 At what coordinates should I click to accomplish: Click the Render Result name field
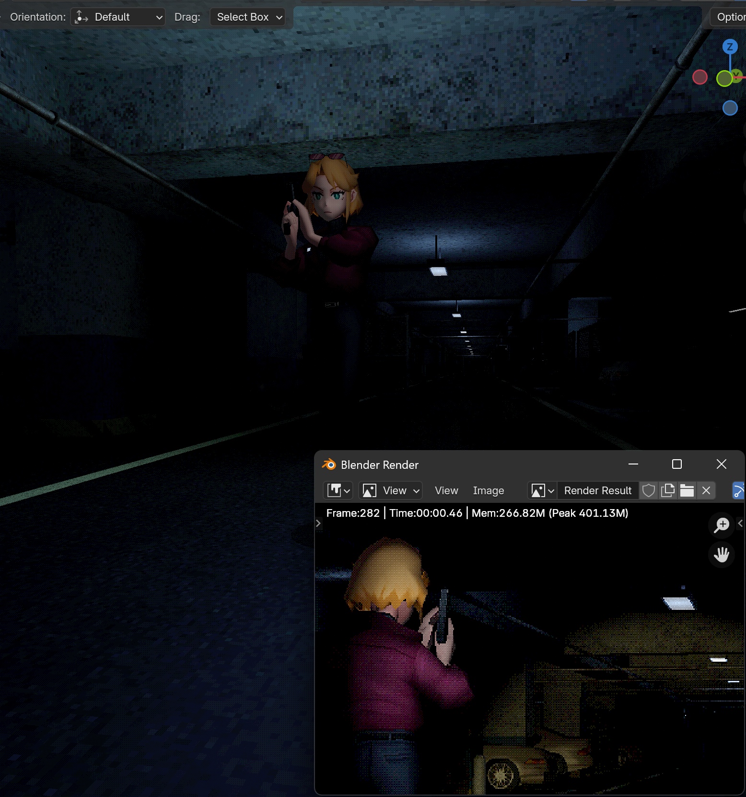pos(597,490)
